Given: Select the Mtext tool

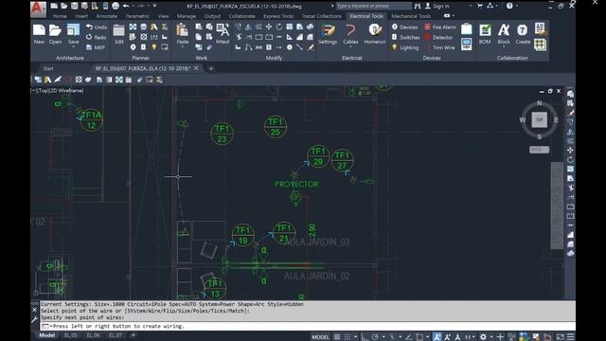Looking at the screenshot, I should 223,34.
